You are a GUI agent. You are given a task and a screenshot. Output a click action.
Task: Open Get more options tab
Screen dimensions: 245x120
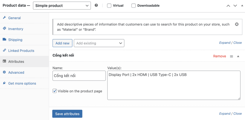(x=24, y=83)
